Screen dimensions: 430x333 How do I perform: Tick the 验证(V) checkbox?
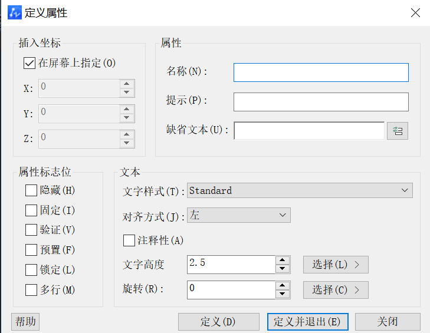(31, 230)
